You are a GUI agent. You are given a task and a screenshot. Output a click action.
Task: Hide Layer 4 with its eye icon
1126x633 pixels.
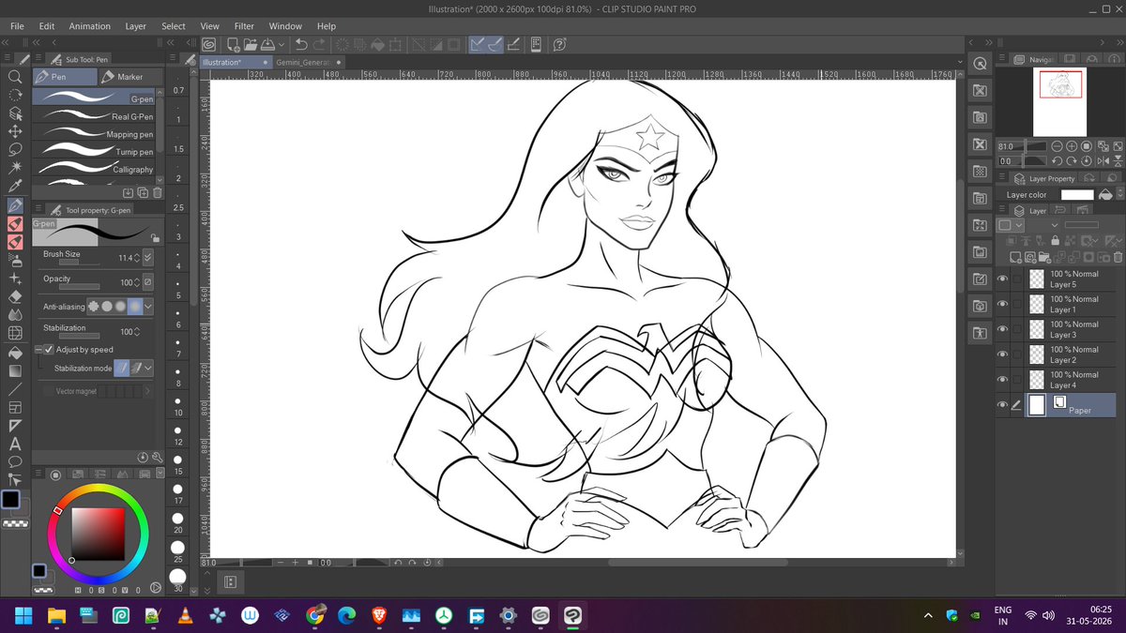tap(1002, 380)
